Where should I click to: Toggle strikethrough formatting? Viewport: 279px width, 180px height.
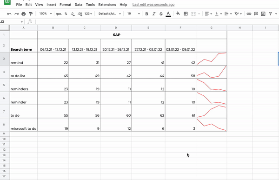(x=161, y=13)
